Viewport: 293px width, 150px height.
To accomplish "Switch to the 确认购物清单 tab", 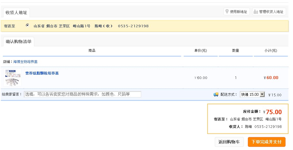I will pyautogui.click(x=18, y=42).
